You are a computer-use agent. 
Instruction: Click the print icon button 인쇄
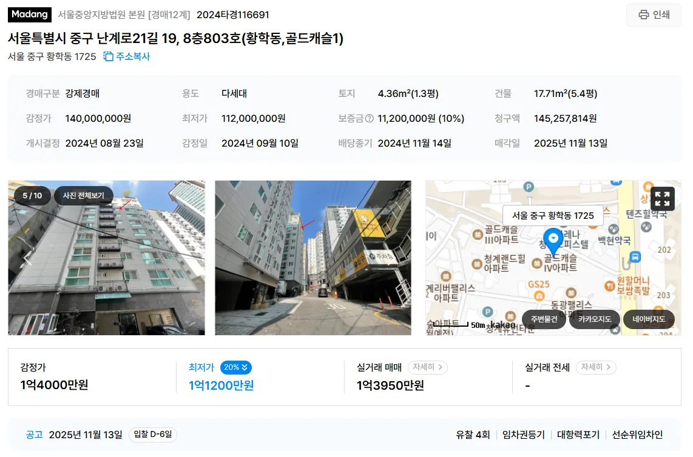coord(653,15)
